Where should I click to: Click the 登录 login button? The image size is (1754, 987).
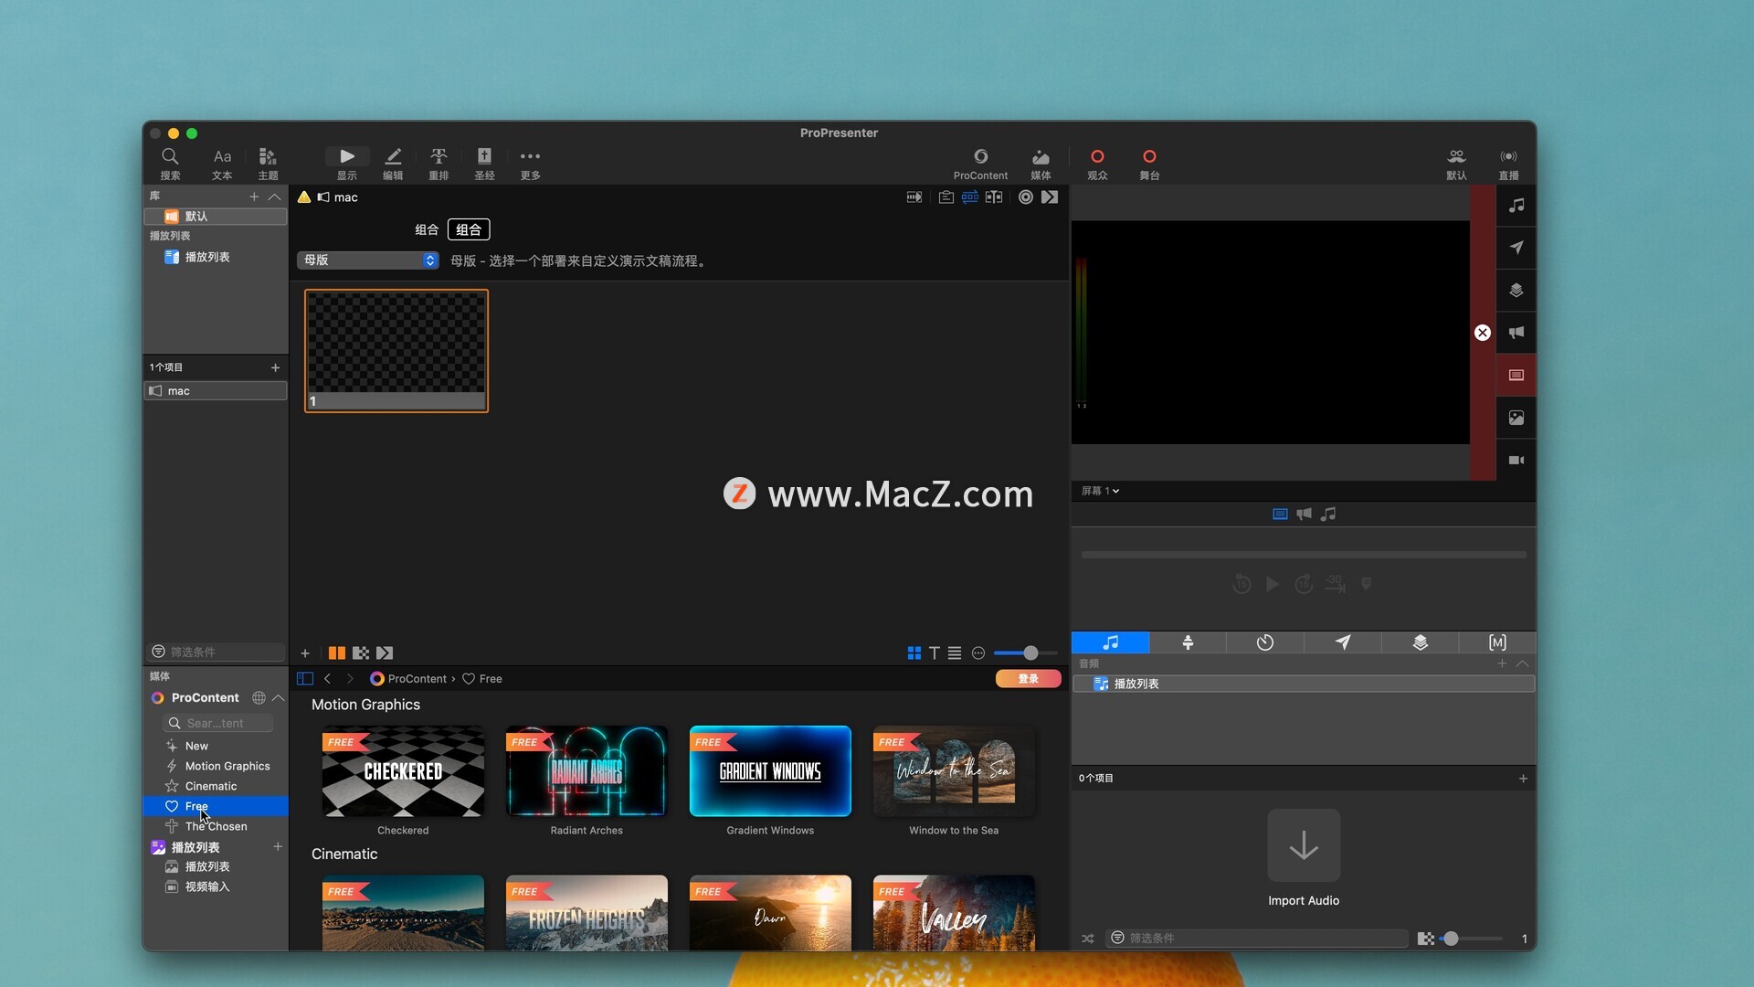pyautogui.click(x=1029, y=679)
